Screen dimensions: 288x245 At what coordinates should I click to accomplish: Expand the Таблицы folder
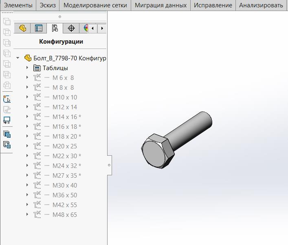[27, 68]
